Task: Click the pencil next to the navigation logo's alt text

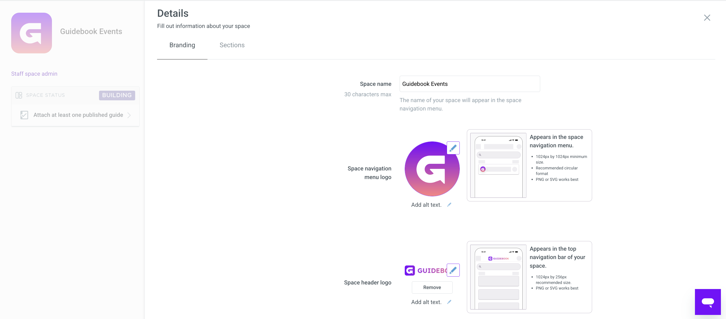Action: [449, 205]
